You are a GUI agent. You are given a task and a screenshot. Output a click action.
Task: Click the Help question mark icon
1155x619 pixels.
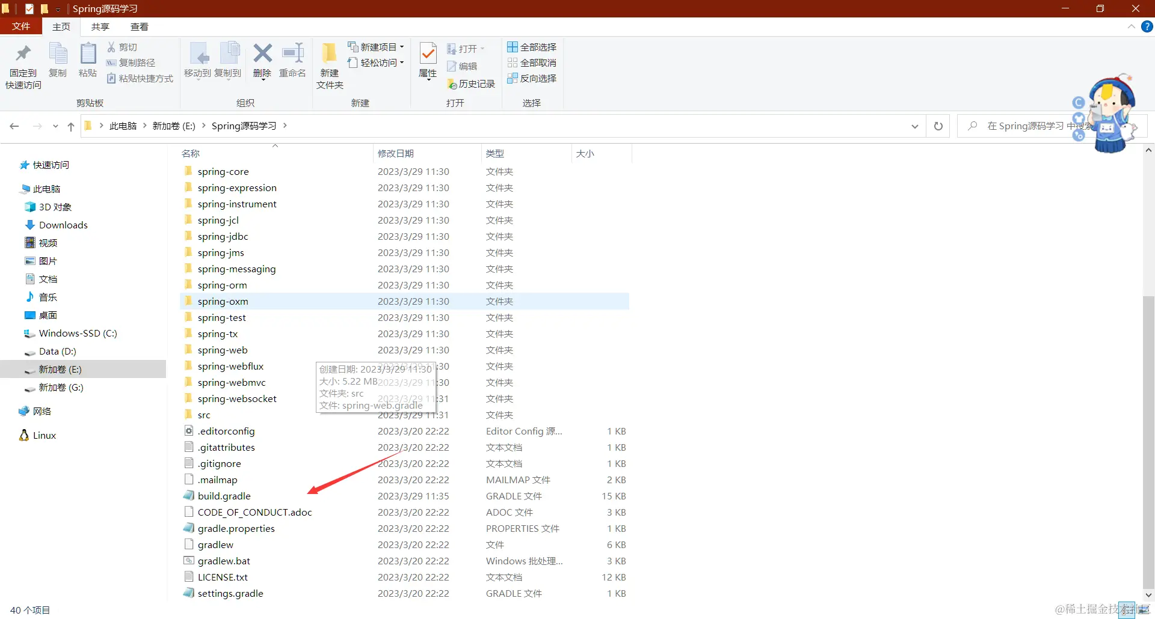pyautogui.click(x=1147, y=27)
